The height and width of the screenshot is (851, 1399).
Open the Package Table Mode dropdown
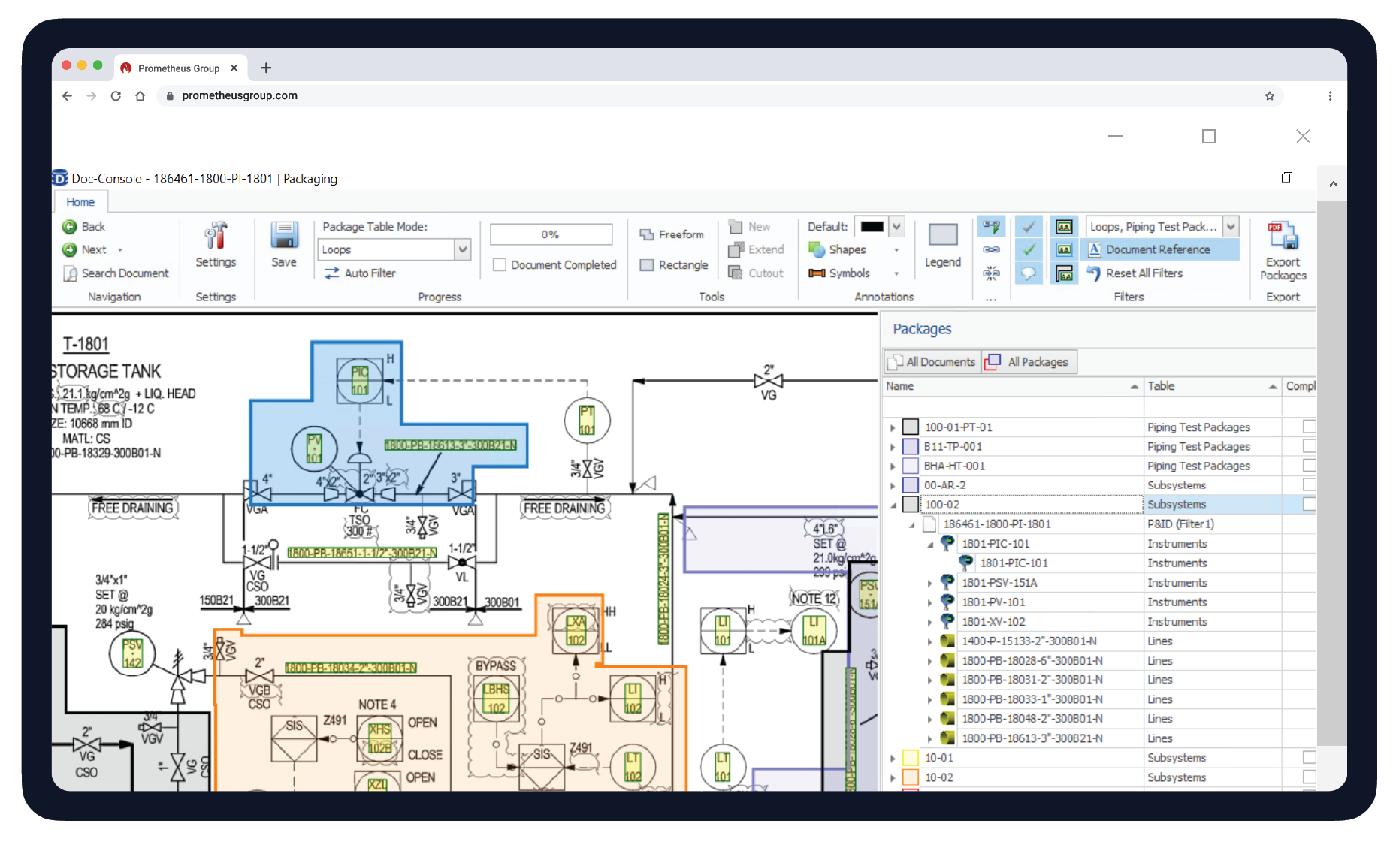(463, 249)
